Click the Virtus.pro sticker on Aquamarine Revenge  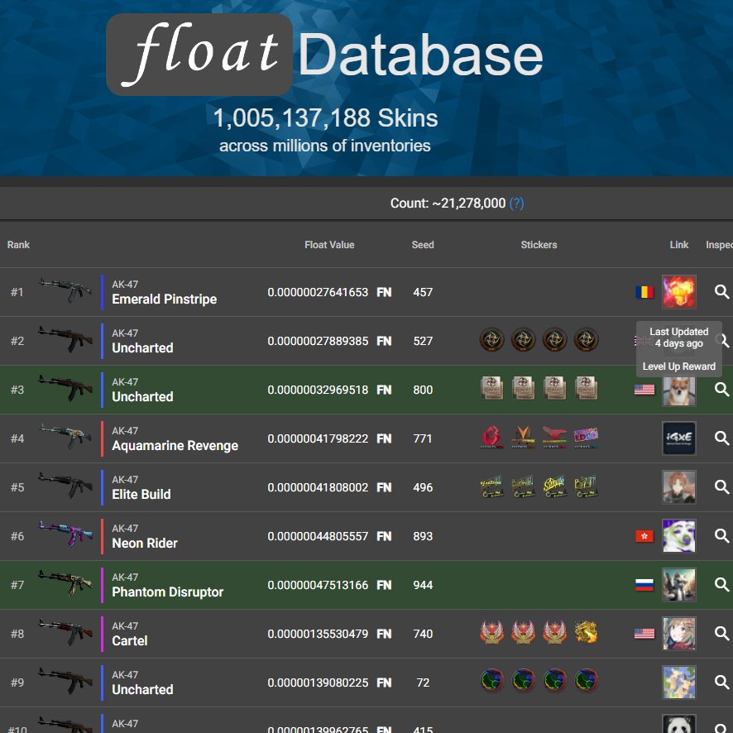coord(523,437)
